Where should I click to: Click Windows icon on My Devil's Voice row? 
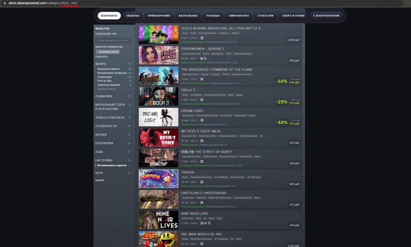(202, 141)
